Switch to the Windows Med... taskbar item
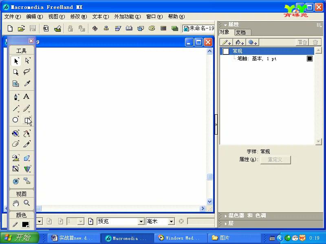This screenshot has height=244, width=326. [x=181, y=238]
